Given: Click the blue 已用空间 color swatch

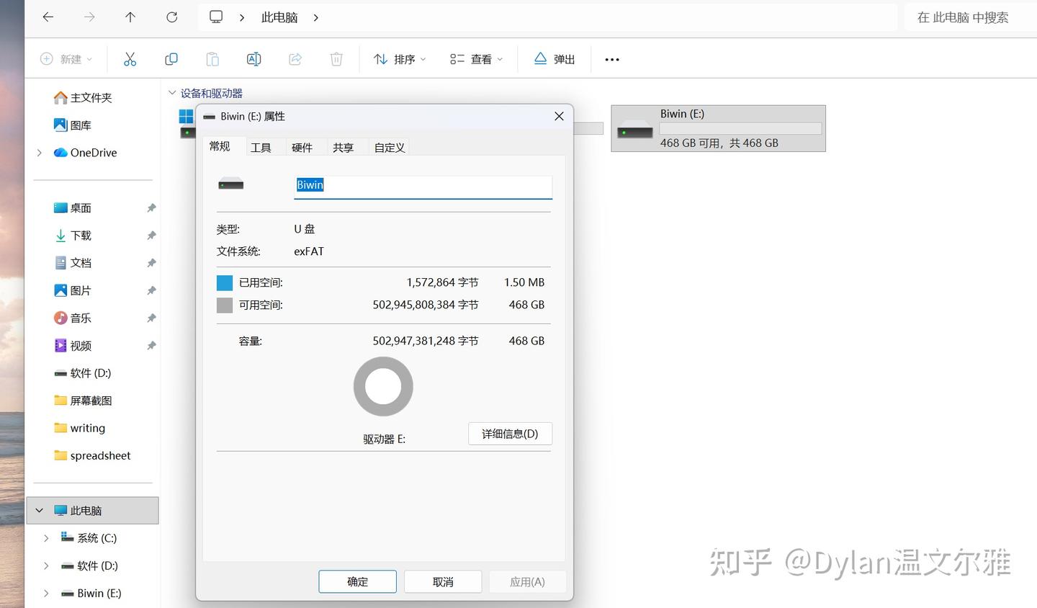Looking at the screenshot, I should tap(225, 282).
